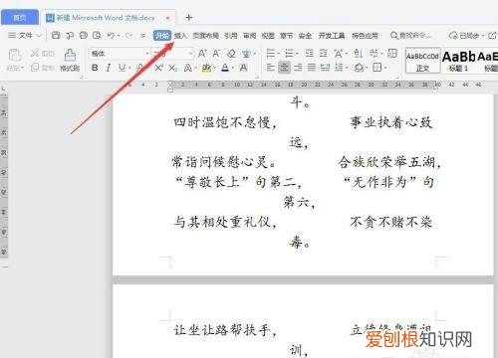Viewport: 498px width, 358px height.
Task: Click the Print Preview icon
Action: [97, 35]
